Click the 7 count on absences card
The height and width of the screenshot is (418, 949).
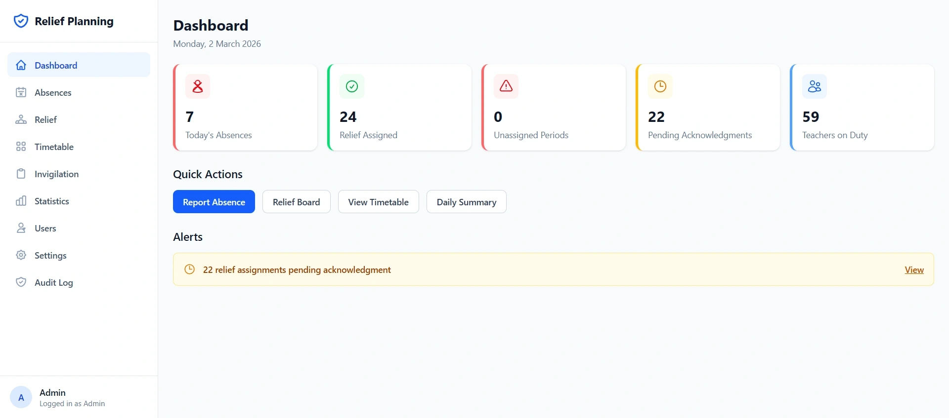[190, 117]
